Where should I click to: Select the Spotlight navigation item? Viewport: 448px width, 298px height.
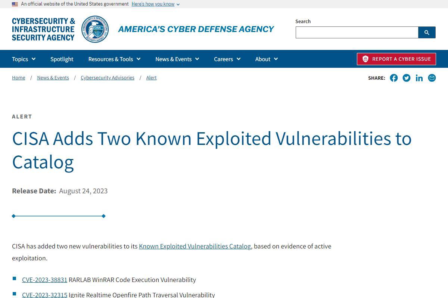pyautogui.click(x=62, y=59)
